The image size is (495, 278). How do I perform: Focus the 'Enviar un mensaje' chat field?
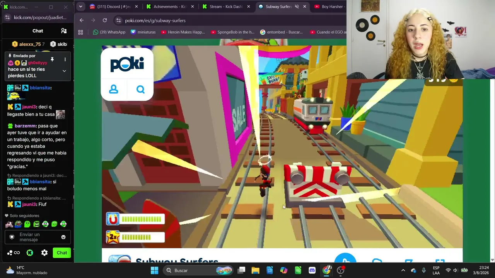38,237
